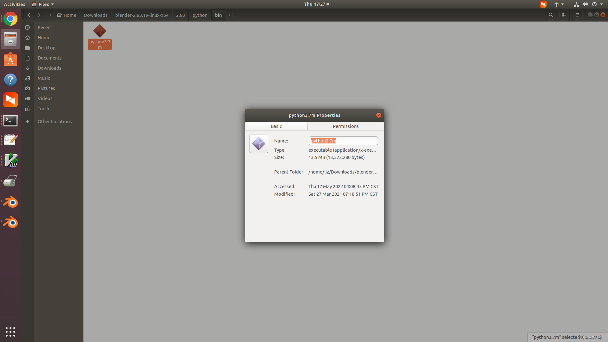Open the hamburger menu in Files toolbar
Screen dimensions: 608x342
pos(578,15)
